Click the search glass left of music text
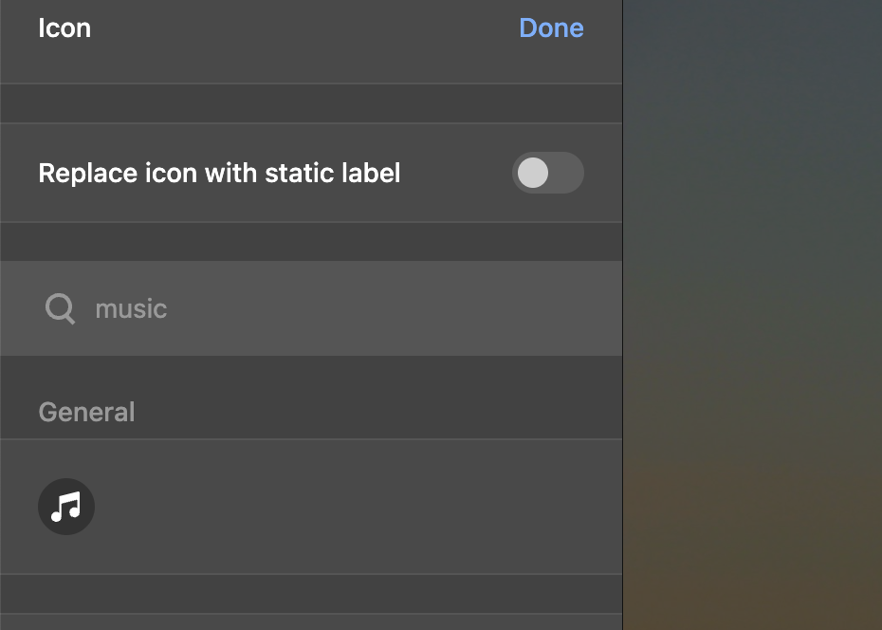This screenshot has width=882, height=630. pos(60,308)
